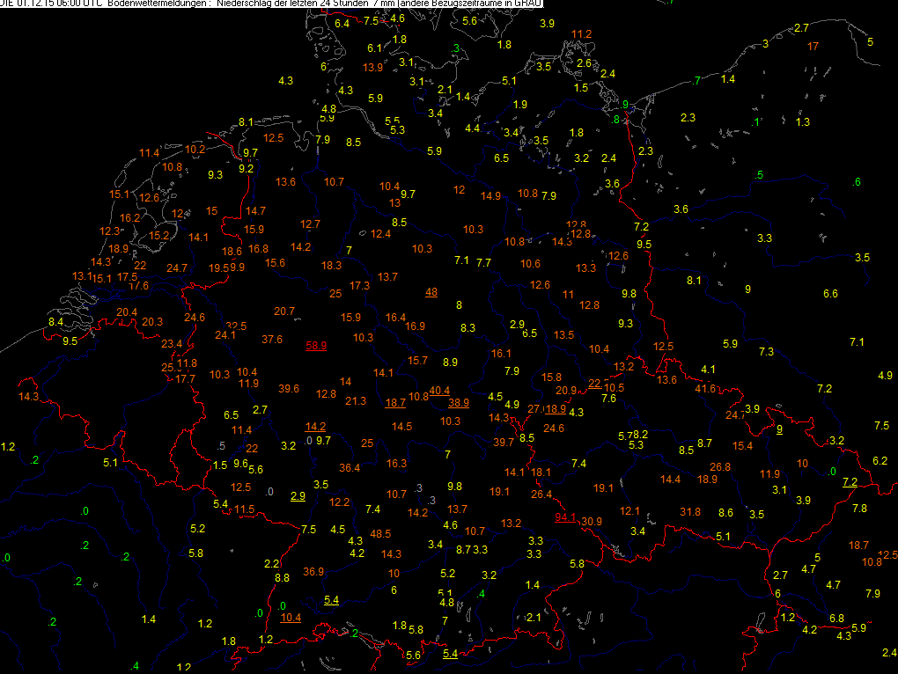Select the 37.6 station value
This screenshot has height=674, width=898.
(272, 339)
